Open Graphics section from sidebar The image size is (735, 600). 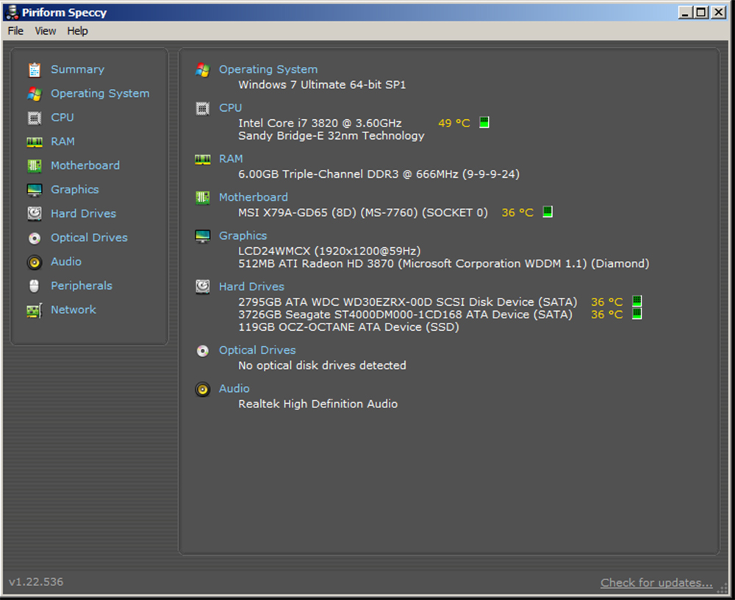[x=75, y=190]
